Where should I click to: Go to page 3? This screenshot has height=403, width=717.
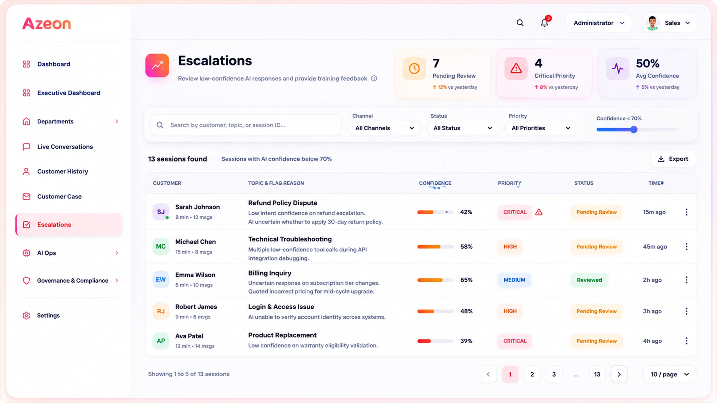(554, 374)
